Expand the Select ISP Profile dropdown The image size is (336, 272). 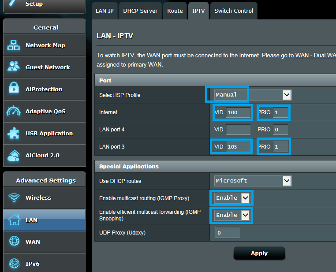tap(253, 95)
